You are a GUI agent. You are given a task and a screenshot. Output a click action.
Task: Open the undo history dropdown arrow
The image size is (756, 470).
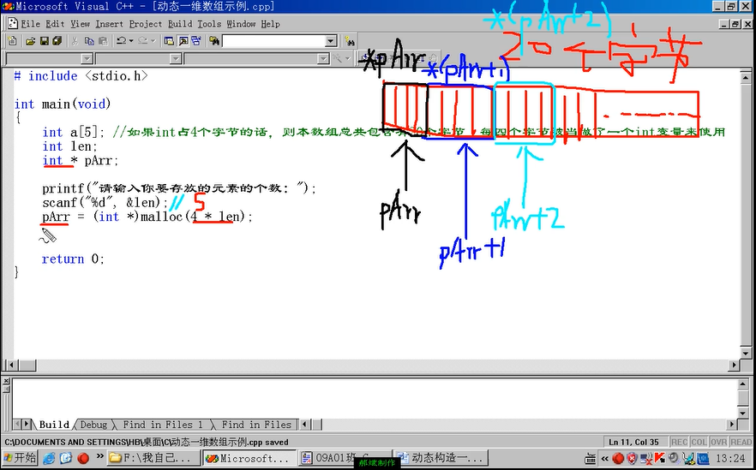[x=130, y=41]
